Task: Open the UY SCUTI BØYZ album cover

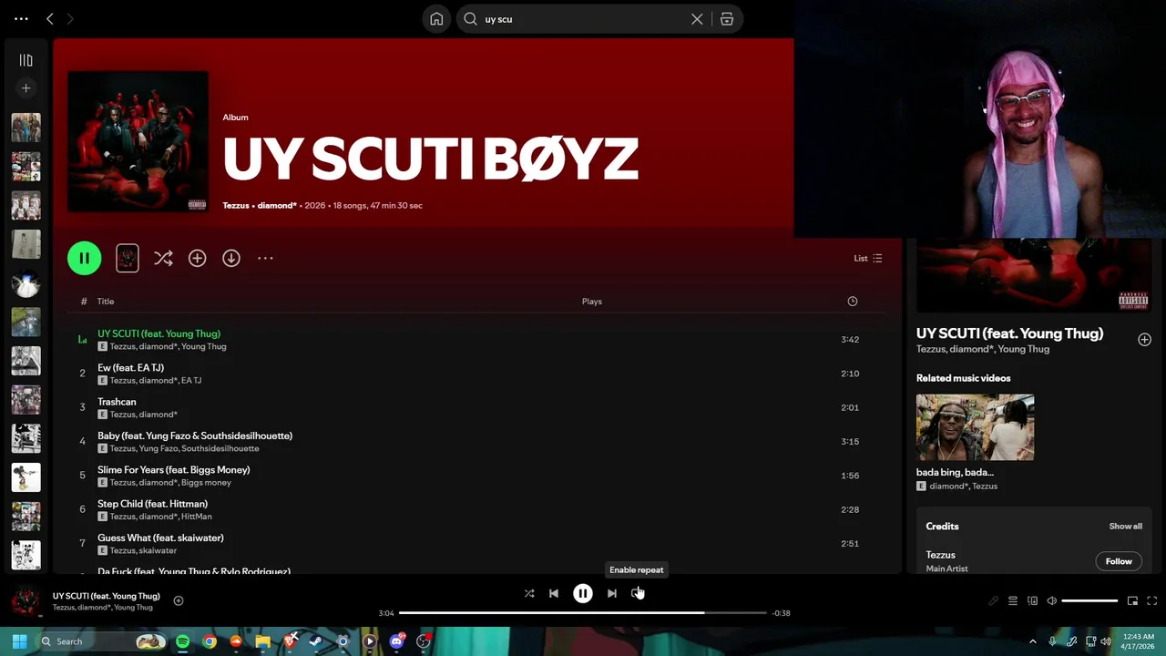Action: pyautogui.click(x=138, y=142)
